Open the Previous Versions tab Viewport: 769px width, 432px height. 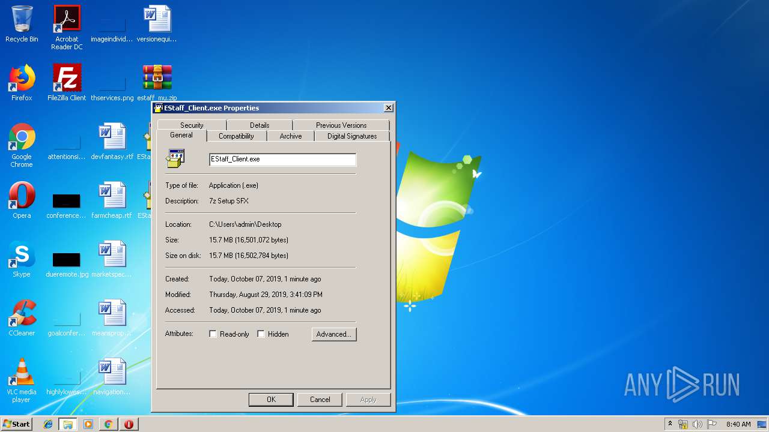point(341,125)
